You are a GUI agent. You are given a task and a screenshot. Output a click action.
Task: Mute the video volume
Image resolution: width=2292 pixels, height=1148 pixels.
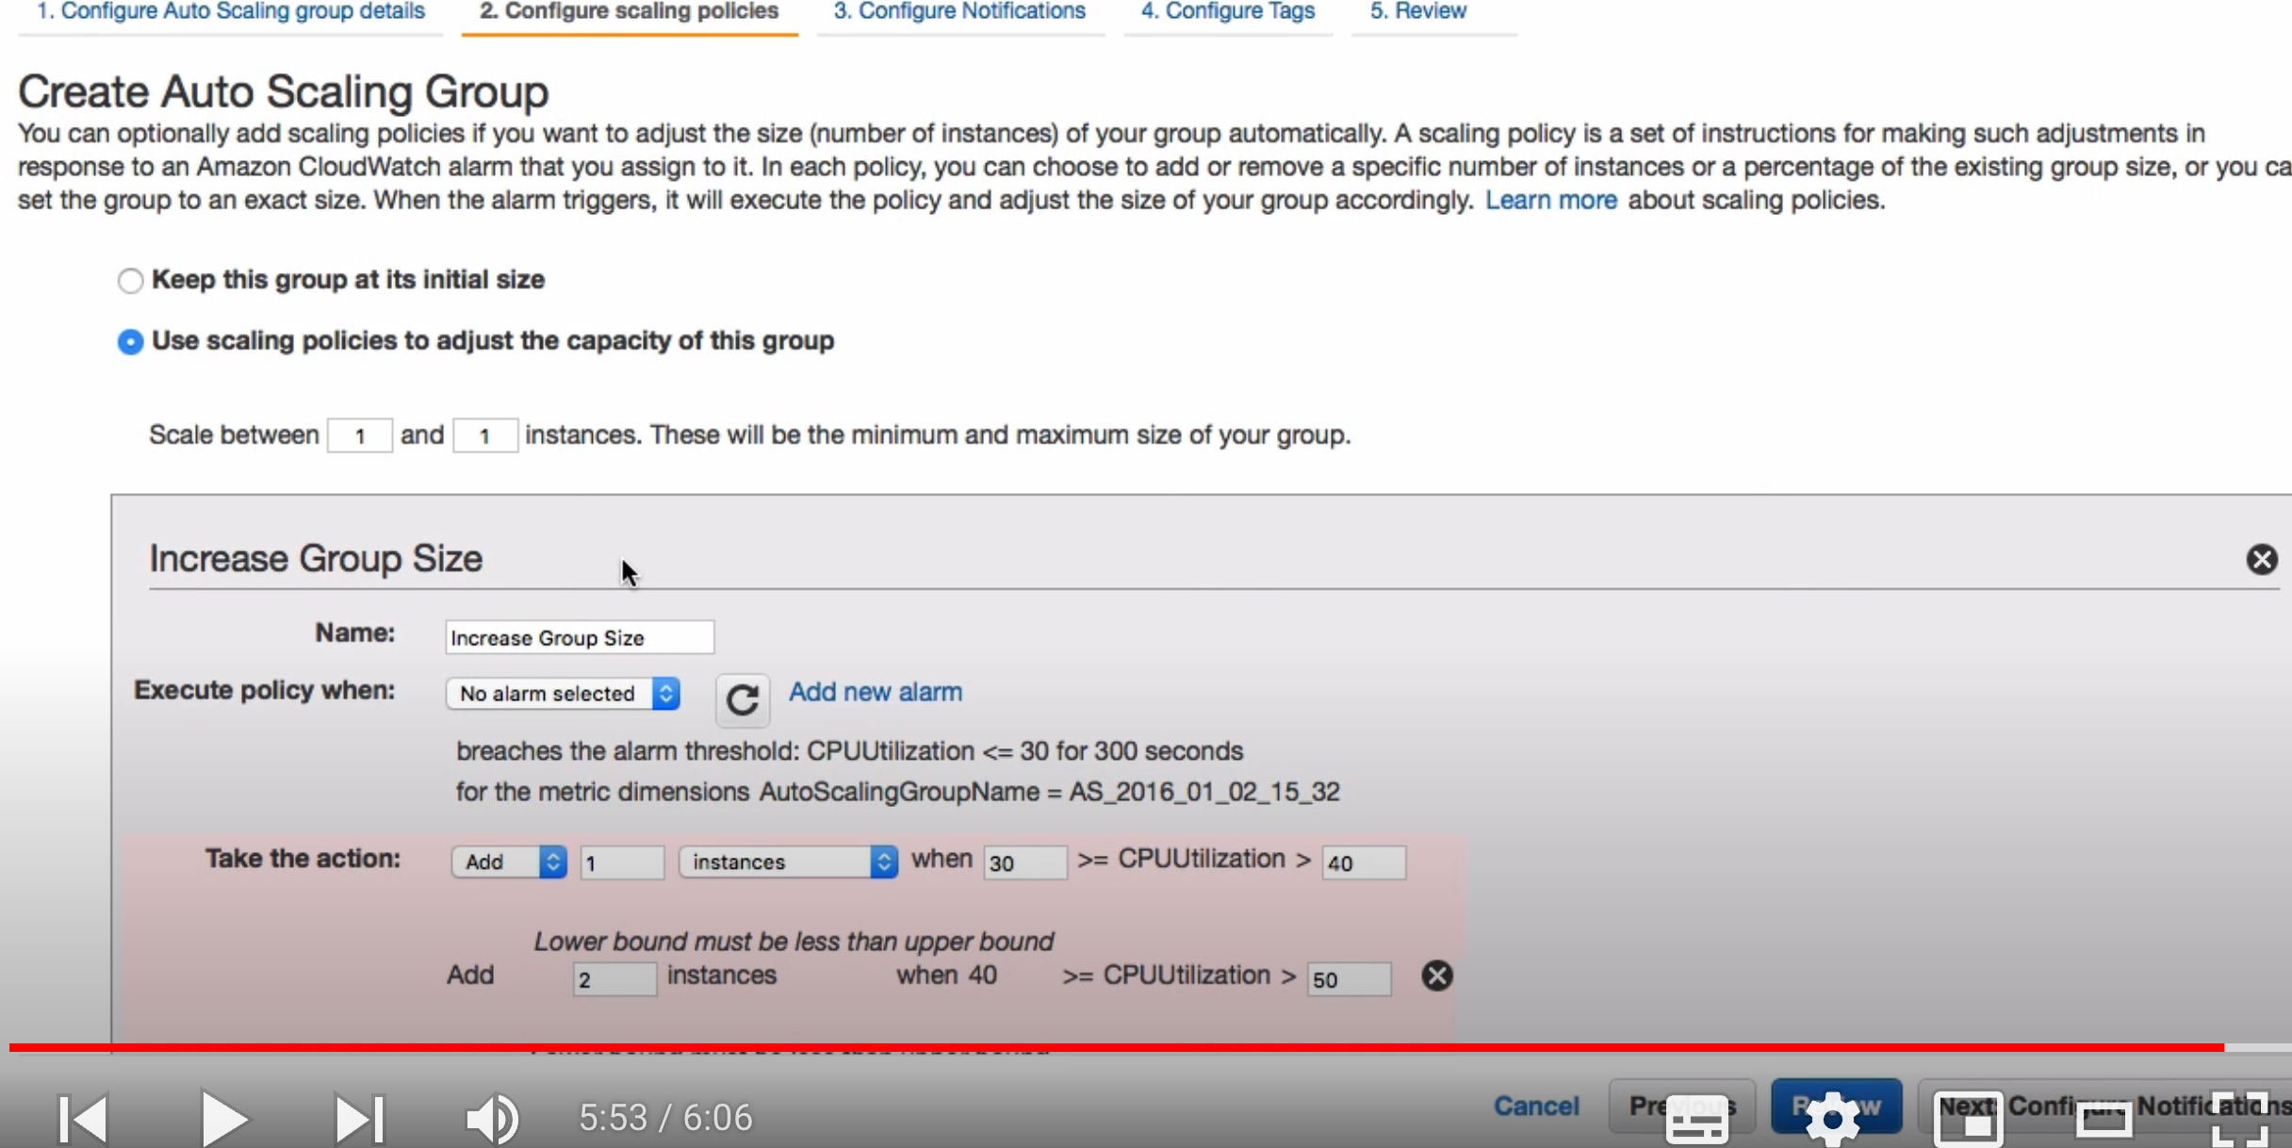[x=492, y=1119]
